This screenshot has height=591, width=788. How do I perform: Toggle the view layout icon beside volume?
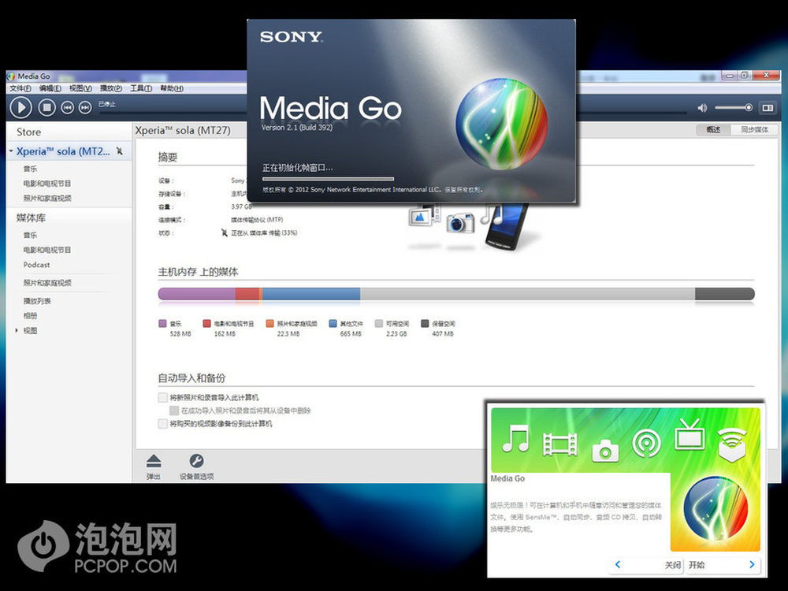pyautogui.click(x=768, y=108)
